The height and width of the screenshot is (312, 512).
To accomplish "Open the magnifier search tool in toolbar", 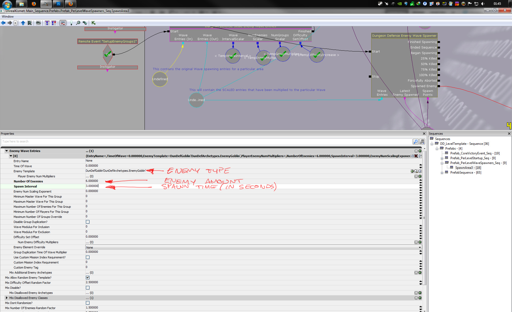I will [x=78, y=23].
